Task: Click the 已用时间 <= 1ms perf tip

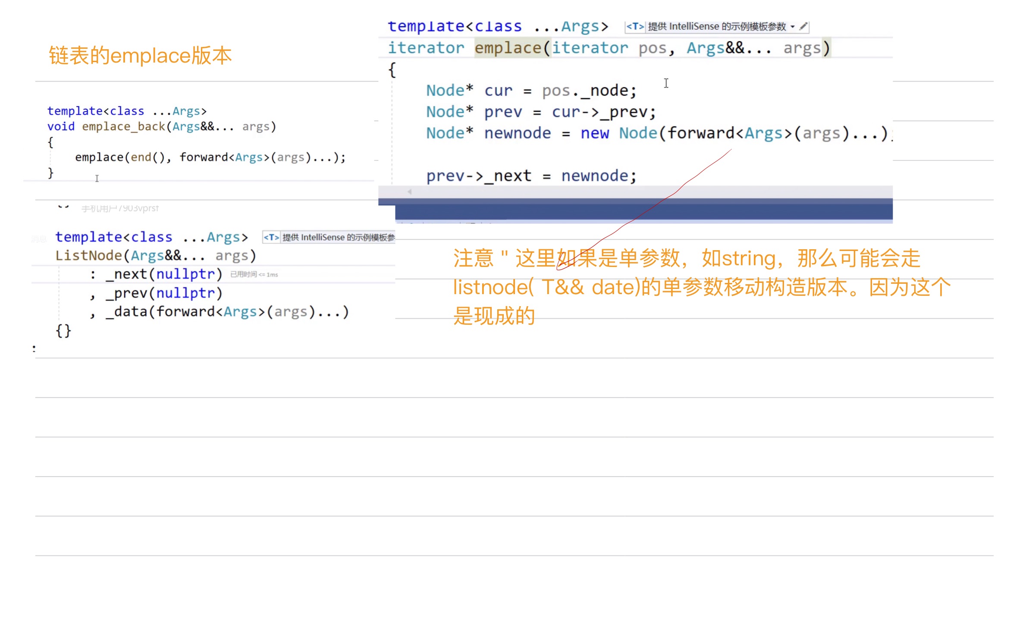Action: pos(254,274)
